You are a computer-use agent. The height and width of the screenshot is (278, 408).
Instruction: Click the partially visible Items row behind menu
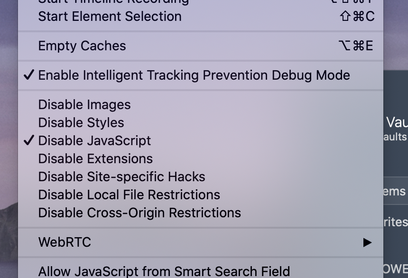pyautogui.click(x=396, y=191)
